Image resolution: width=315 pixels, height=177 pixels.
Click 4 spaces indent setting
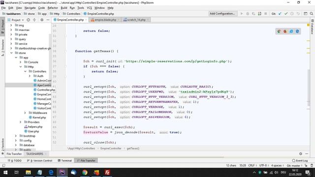[x=277, y=166]
